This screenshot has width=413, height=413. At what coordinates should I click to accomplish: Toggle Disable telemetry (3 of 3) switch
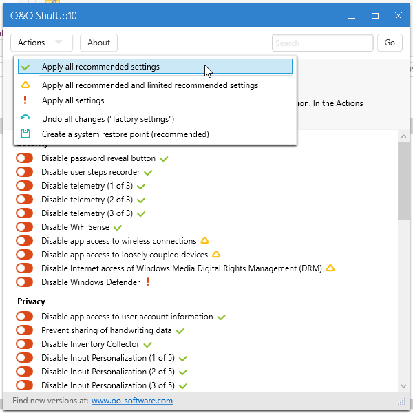coord(25,213)
